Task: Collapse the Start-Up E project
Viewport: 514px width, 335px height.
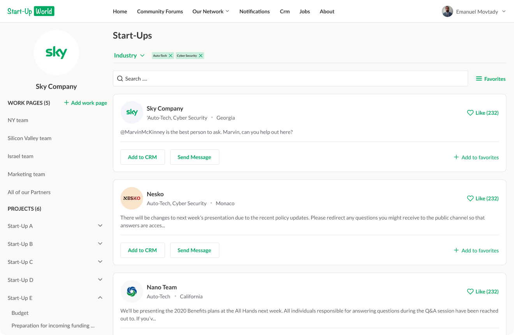Action: coord(100,298)
